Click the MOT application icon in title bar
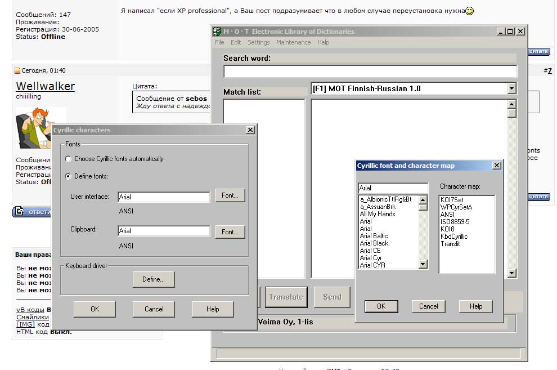 tap(217, 32)
